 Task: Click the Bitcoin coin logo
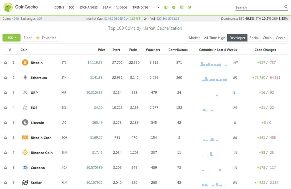click(25, 62)
